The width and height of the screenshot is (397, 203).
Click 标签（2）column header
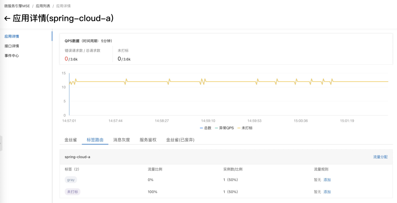click(x=72, y=169)
